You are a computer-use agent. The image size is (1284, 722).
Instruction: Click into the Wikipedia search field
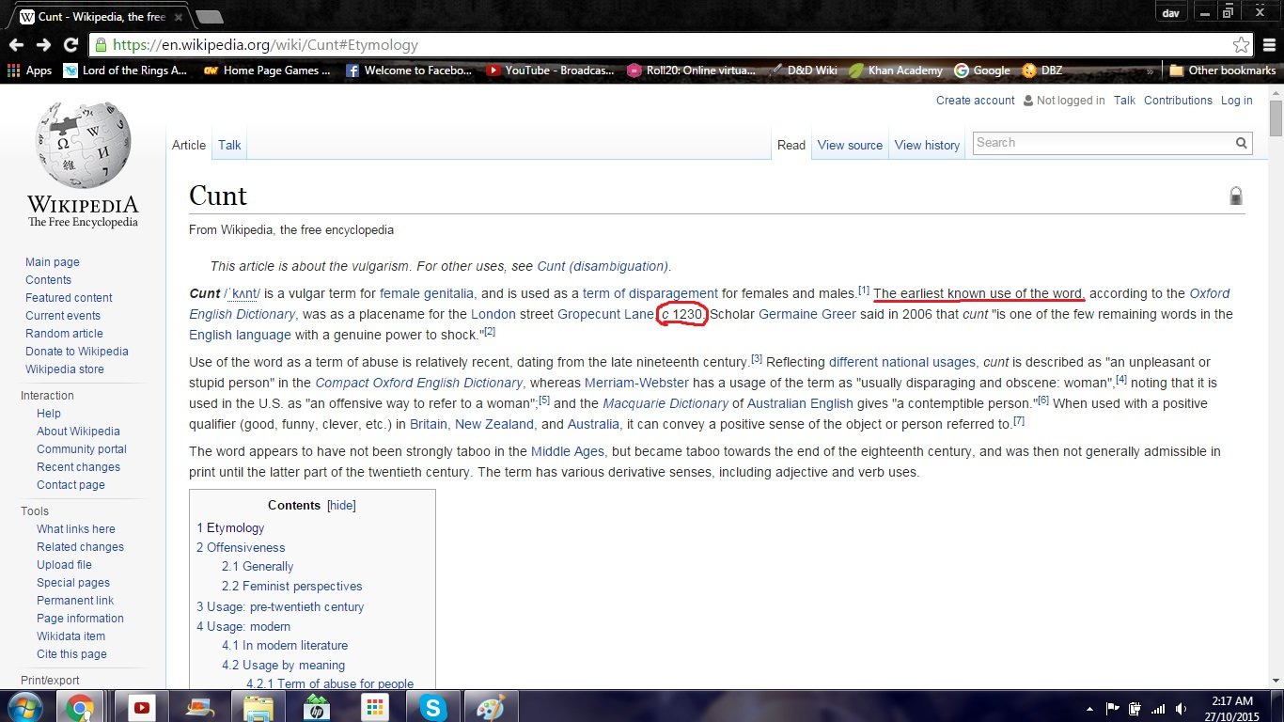coord(1102,143)
